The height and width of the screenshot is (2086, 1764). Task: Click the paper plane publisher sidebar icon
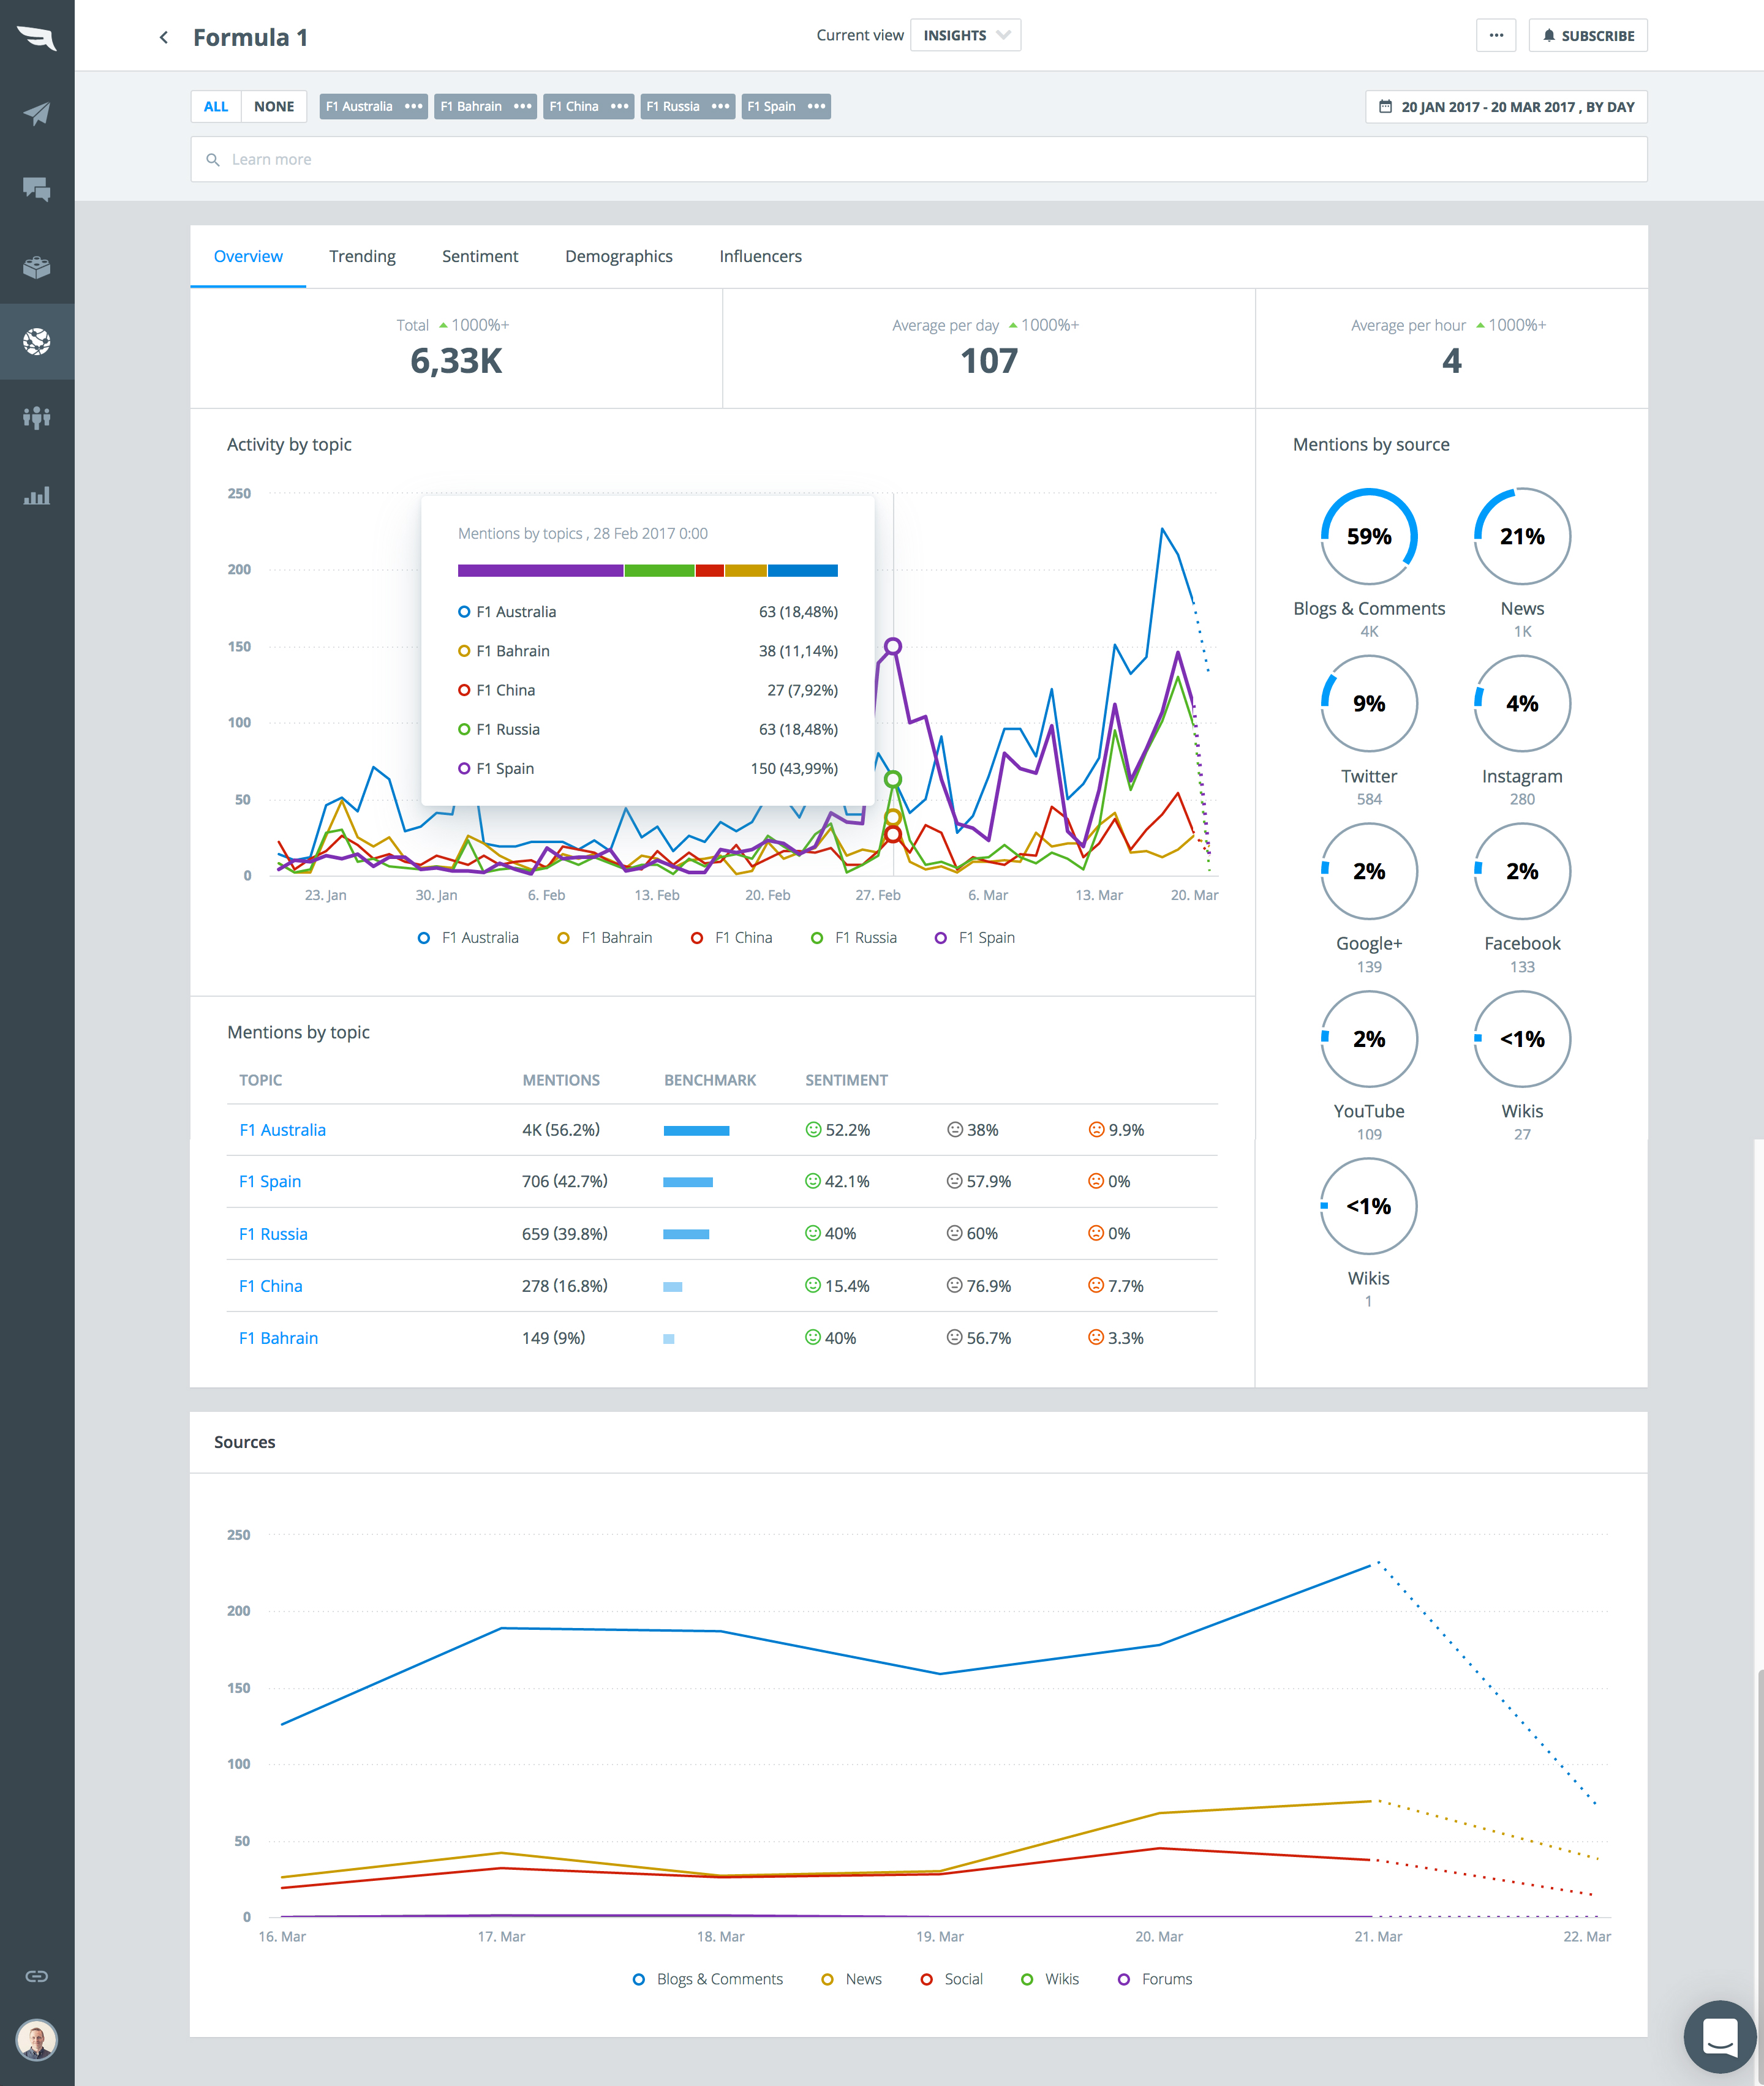(x=37, y=113)
